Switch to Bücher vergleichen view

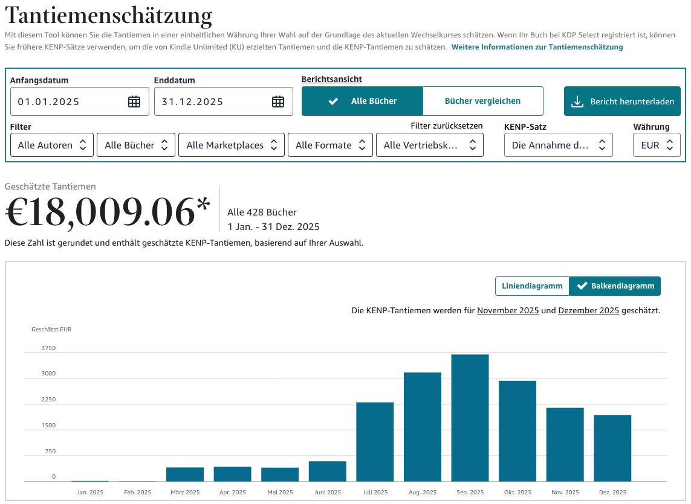[x=483, y=101]
